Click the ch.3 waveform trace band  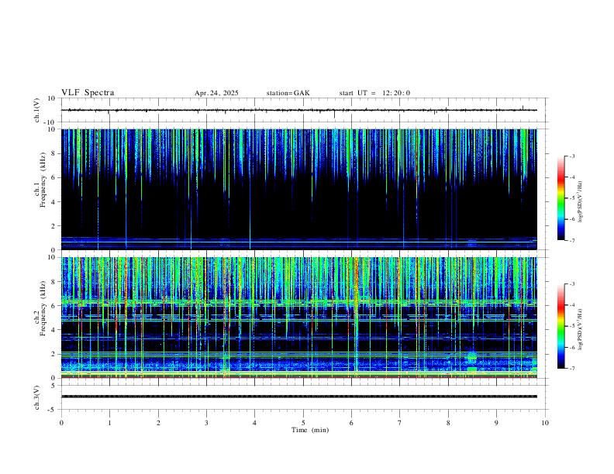[298, 397]
